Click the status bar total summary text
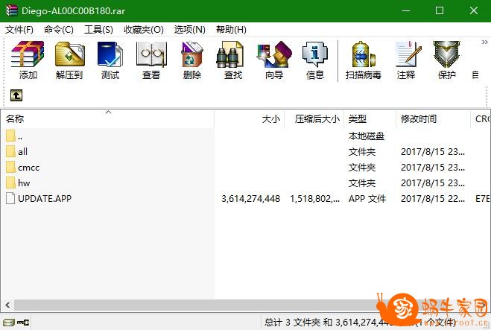Image resolution: width=491 pixels, height=330 pixels. tap(360, 322)
